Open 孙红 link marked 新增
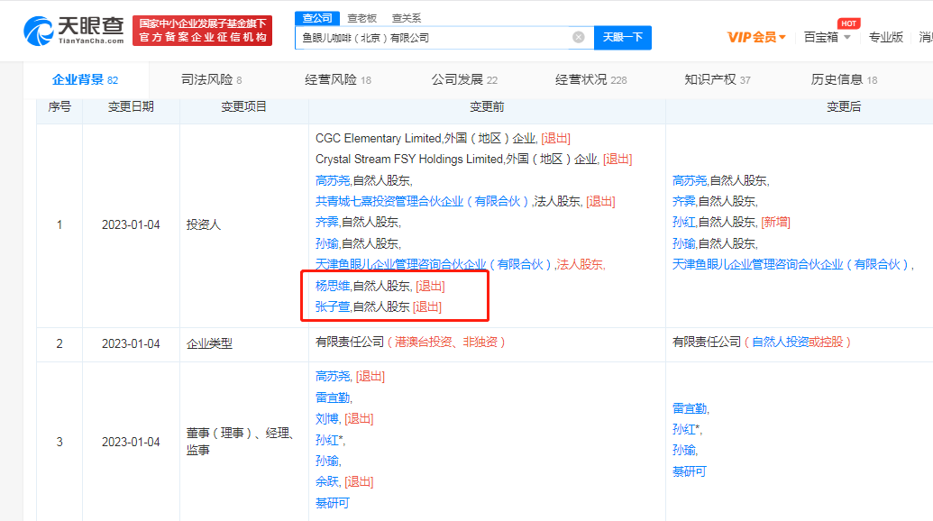 (x=683, y=223)
